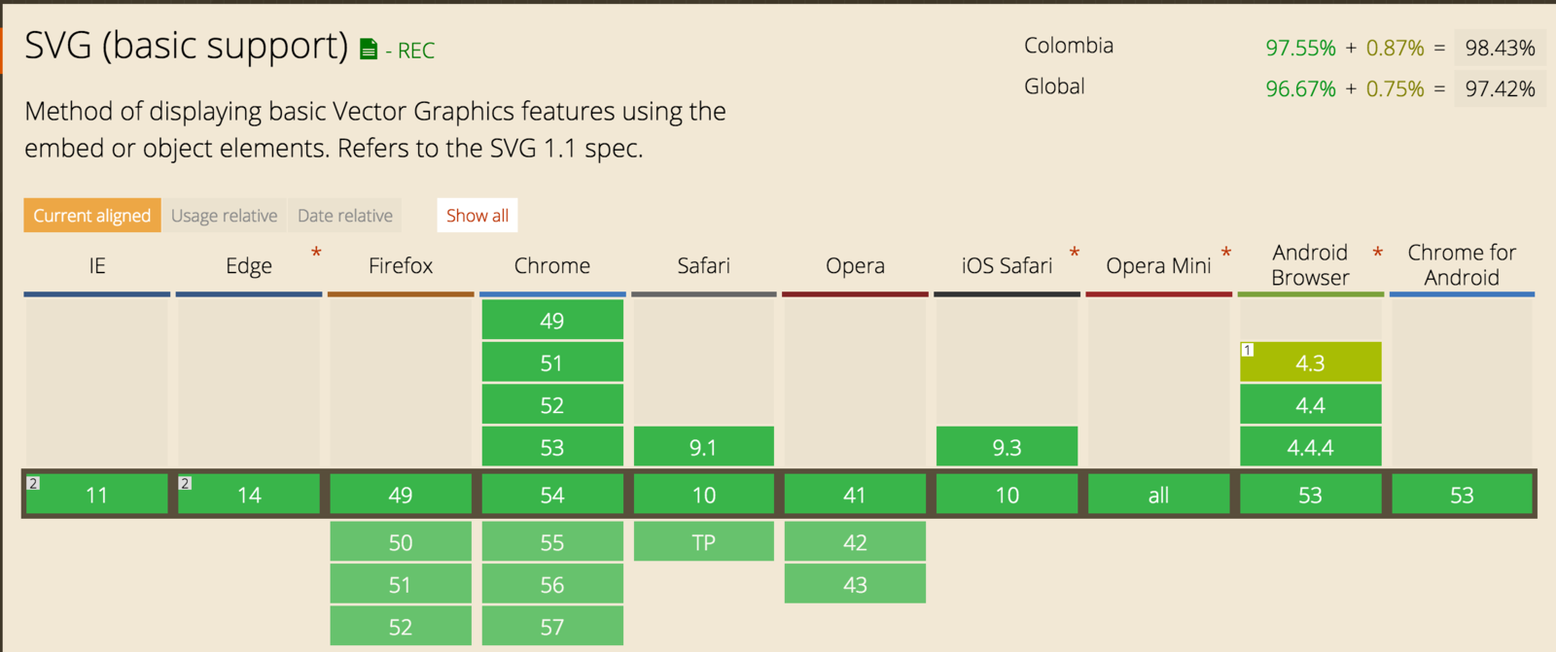Image resolution: width=1556 pixels, height=652 pixels.
Task: Click the 0.87% partial support value
Action: (x=1395, y=48)
